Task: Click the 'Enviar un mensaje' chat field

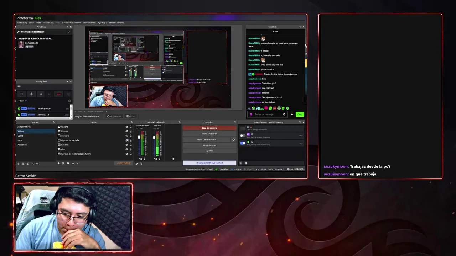Action: click(268, 114)
